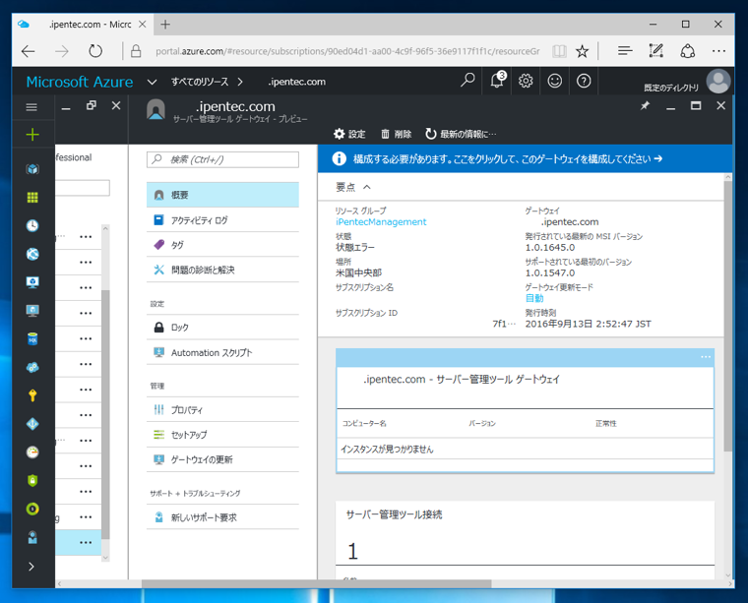Image resolution: width=748 pixels, height=603 pixels.
Task: Click the horizontal scrollbar at portal bottom
Action: (316, 584)
